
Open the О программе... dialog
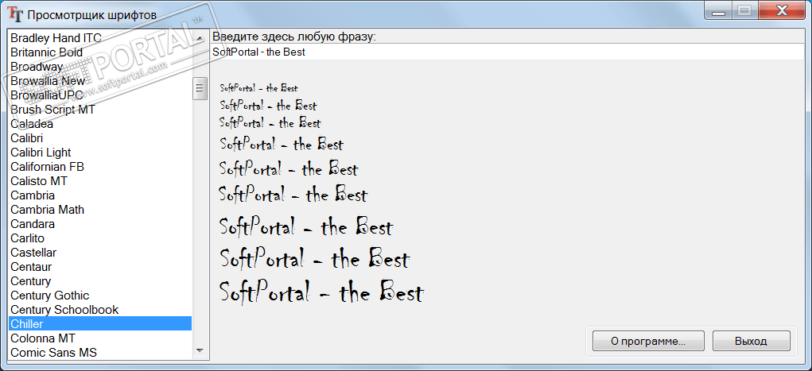pyautogui.click(x=648, y=342)
